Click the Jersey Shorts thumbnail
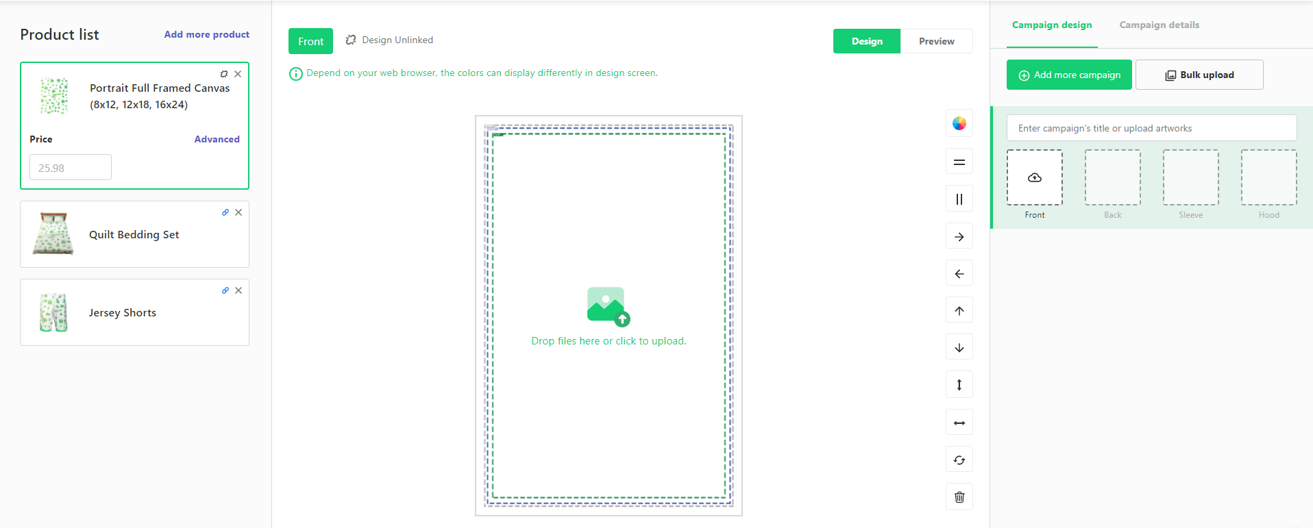Viewport: 1313px width, 528px height. tap(53, 312)
